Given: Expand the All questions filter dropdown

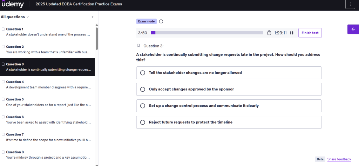Looking at the screenshot, I should [x=15, y=17].
